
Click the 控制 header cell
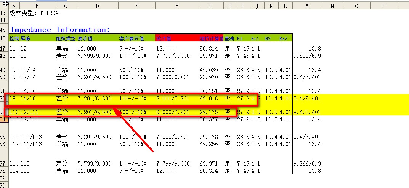14,38
